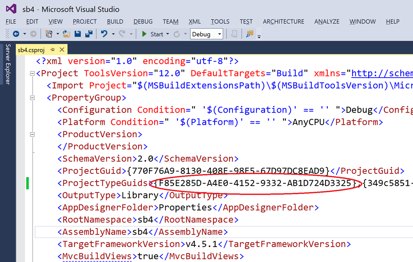Click true in the MvcBuildViews line

click(x=148, y=256)
